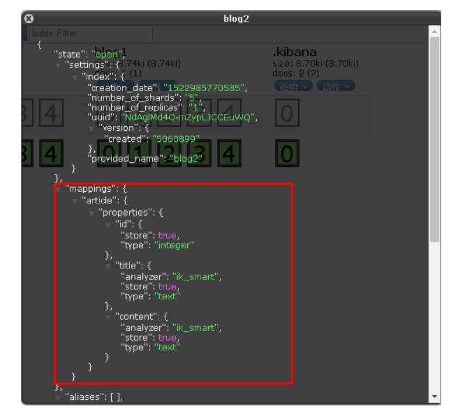Click the vertical scrollbar thumb
Image resolution: width=461 pixels, height=412 pixels.
coord(434,139)
